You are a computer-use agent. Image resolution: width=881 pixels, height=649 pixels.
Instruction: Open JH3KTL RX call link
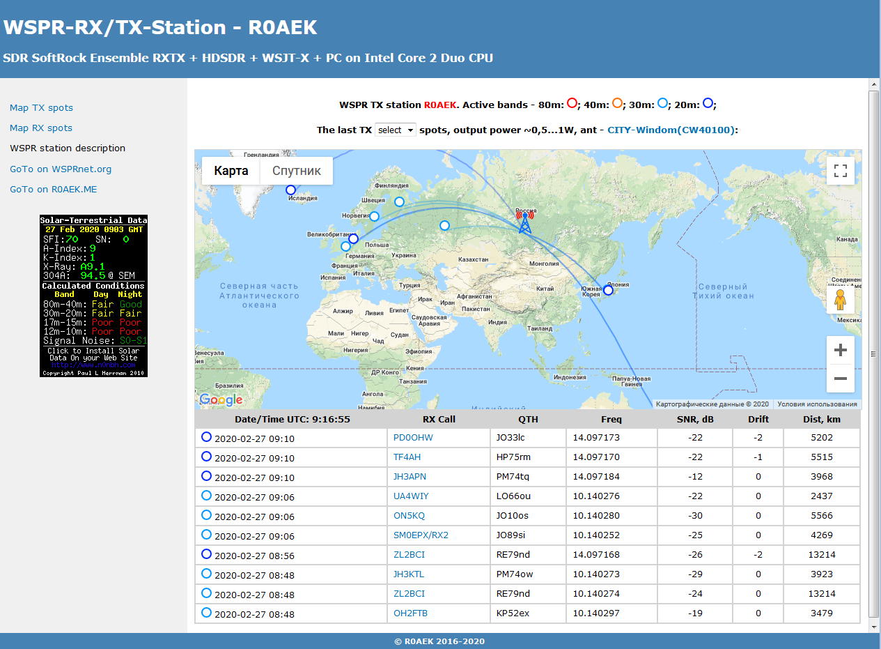409,574
